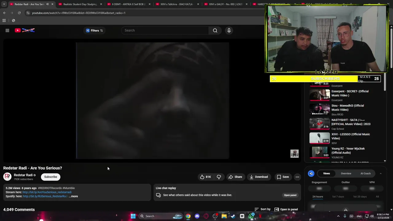Image resolution: width=393 pixels, height=221 pixels.
Task: Collapse the vidIQ stats panel chevron
Action: coord(380,173)
